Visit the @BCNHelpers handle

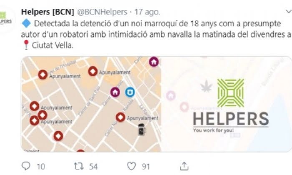[x=102, y=12]
